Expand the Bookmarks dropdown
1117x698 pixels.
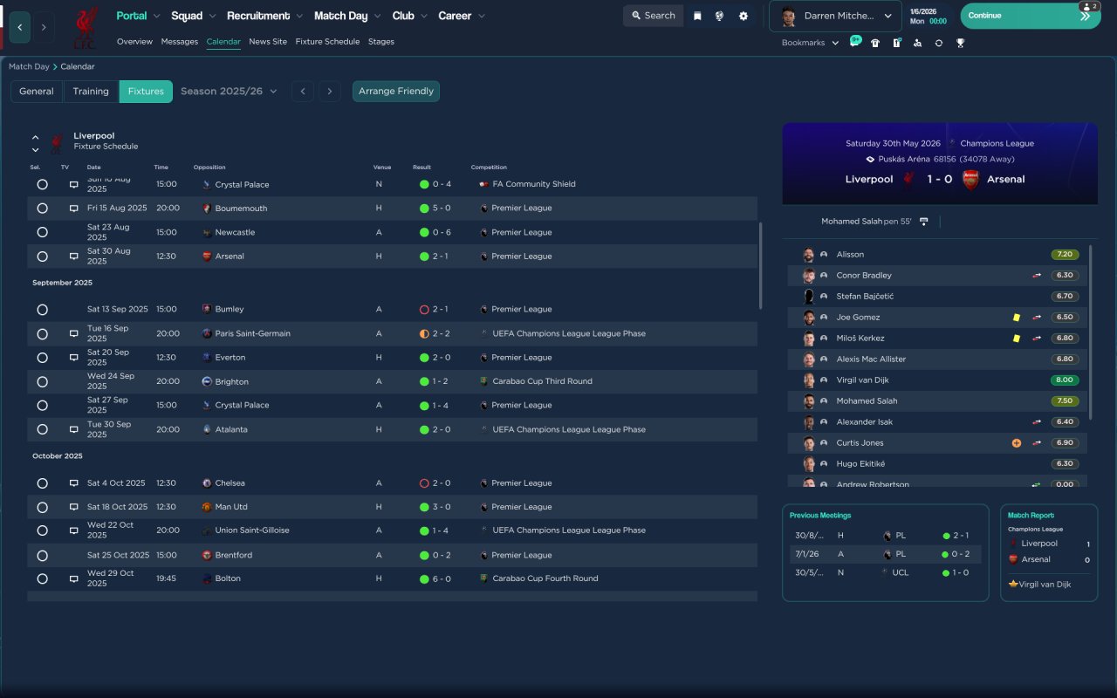tap(810, 43)
